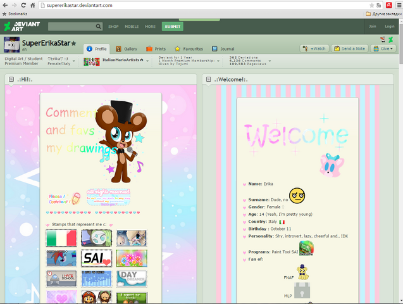Click the SuperErikaStar username heading
Viewport: 403px width, 304px height.
46,43
